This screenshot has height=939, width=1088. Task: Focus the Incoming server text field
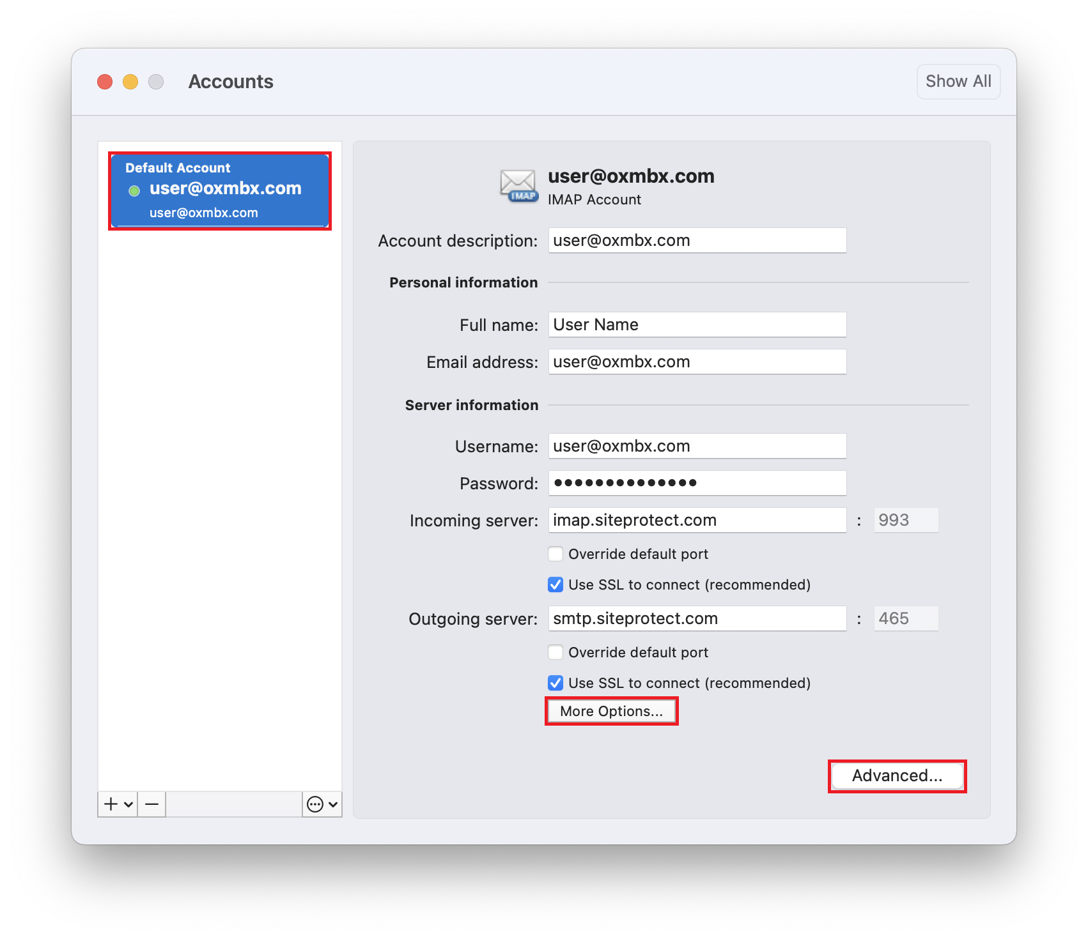(x=697, y=521)
